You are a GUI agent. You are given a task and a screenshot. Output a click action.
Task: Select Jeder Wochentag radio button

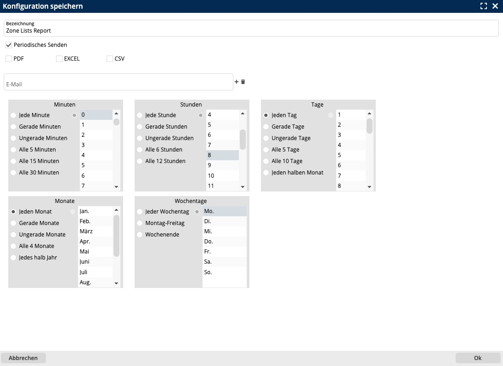[x=140, y=212]
